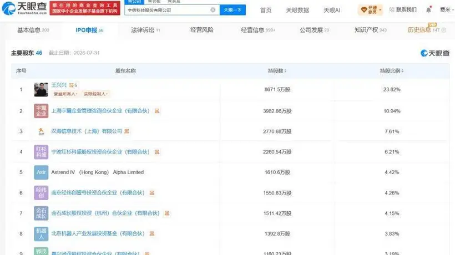Click the 3982.86万股 share count cell
This screenshot has width=455, height=255.
pyautogui.click(x=277, y=111)
